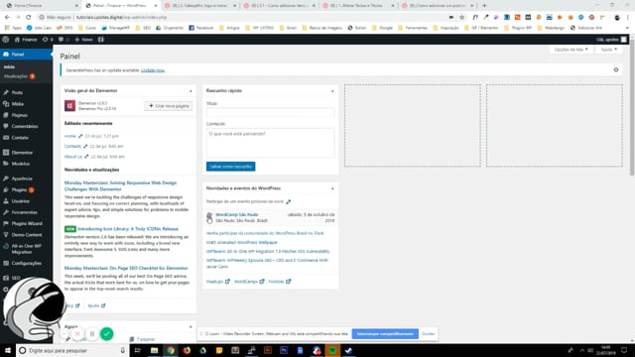
Task: Click Interromper compartilhamento button
Action: [x=385, y=334]
